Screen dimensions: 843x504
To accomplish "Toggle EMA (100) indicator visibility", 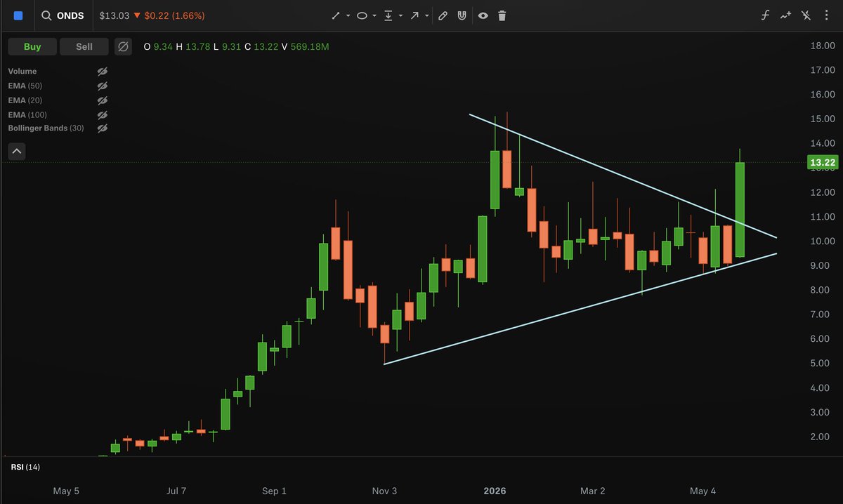I will 102,114.
